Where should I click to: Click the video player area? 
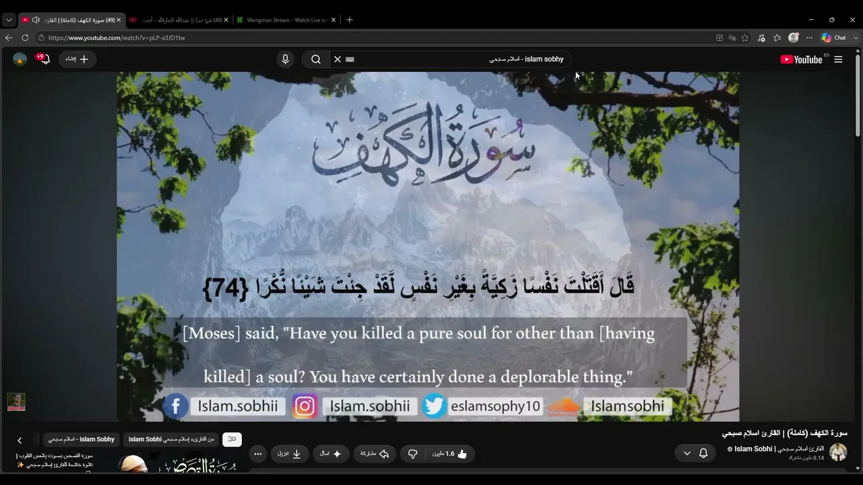click(427, 247)
